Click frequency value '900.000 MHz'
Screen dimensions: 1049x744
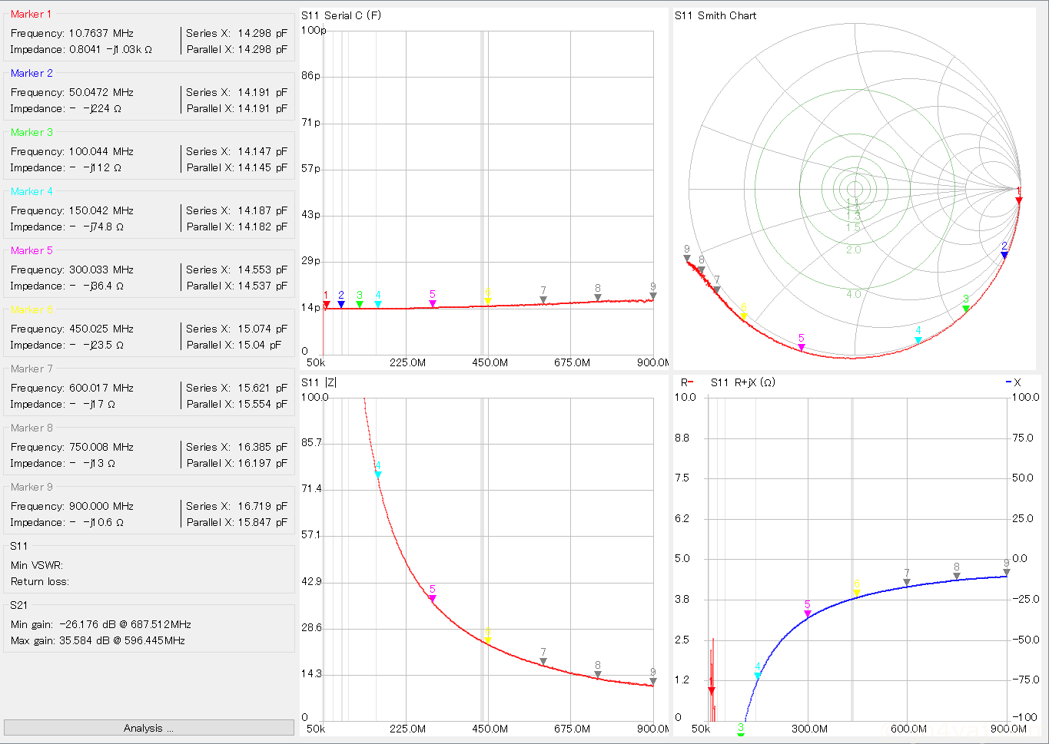click(101, 506)
